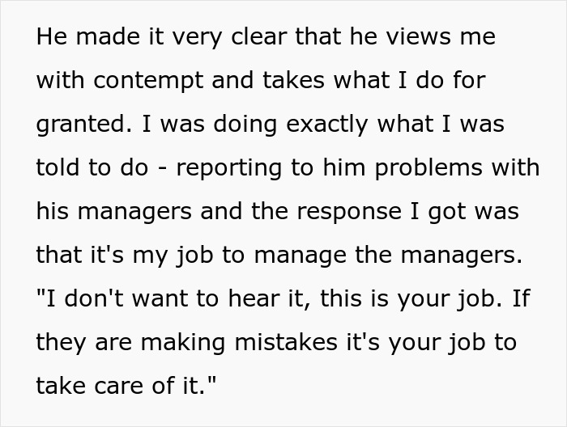Click the word "contempt" in the second line

(x=148, y=81)
